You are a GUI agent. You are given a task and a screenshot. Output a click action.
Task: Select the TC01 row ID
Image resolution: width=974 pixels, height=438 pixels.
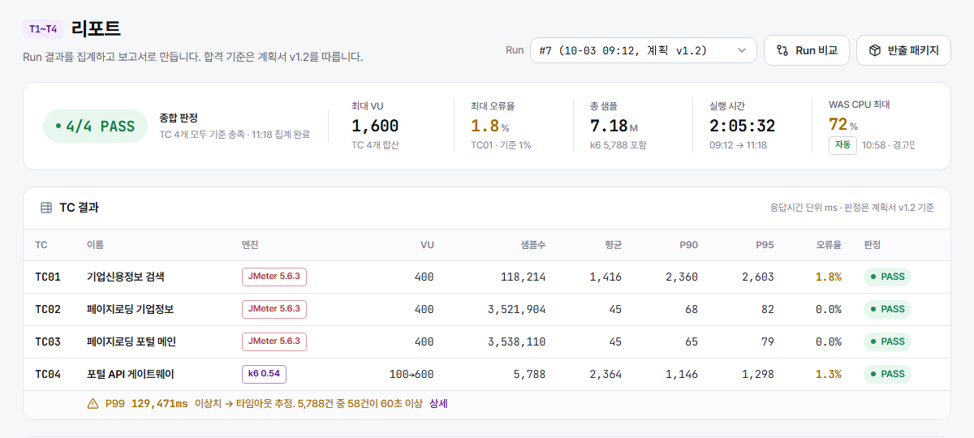[48, 277]
